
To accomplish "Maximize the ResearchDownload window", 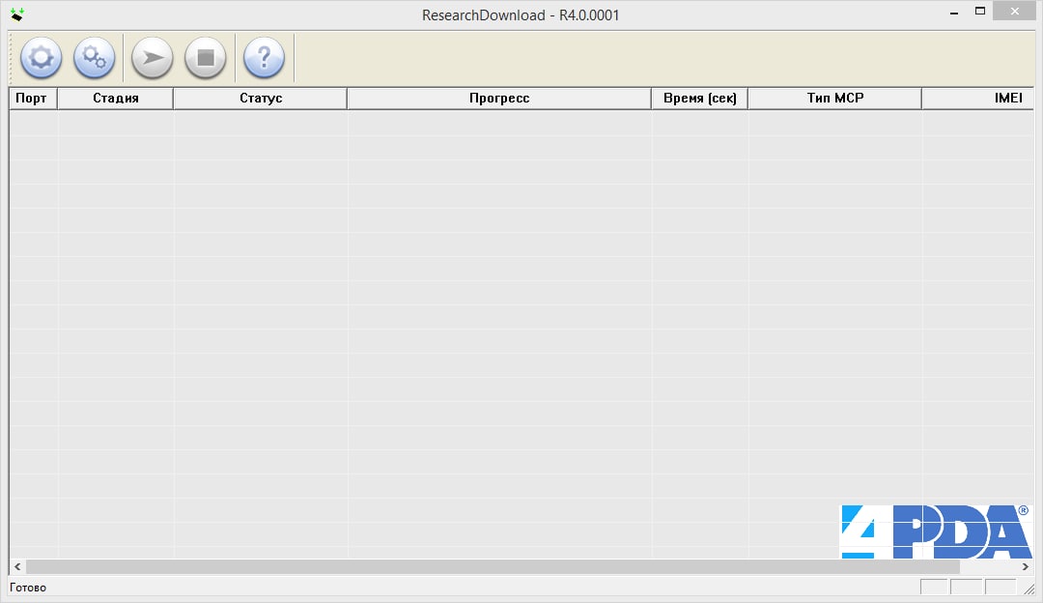I will [x=980, y=12].
